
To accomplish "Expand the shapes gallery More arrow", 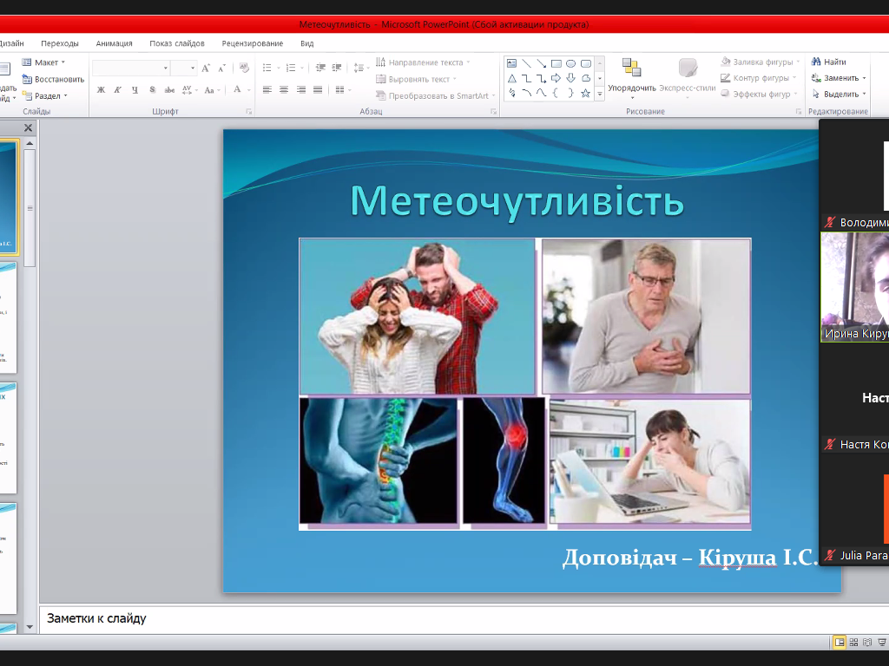I will (x=600, y=95).
